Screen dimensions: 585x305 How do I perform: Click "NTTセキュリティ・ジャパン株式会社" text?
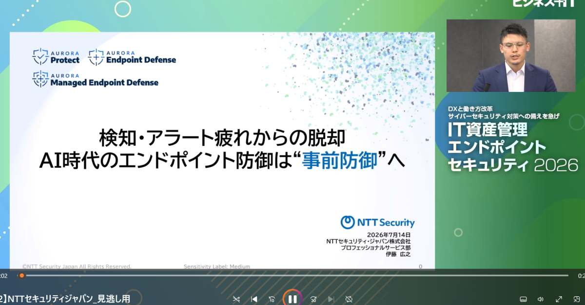point(369,241)
